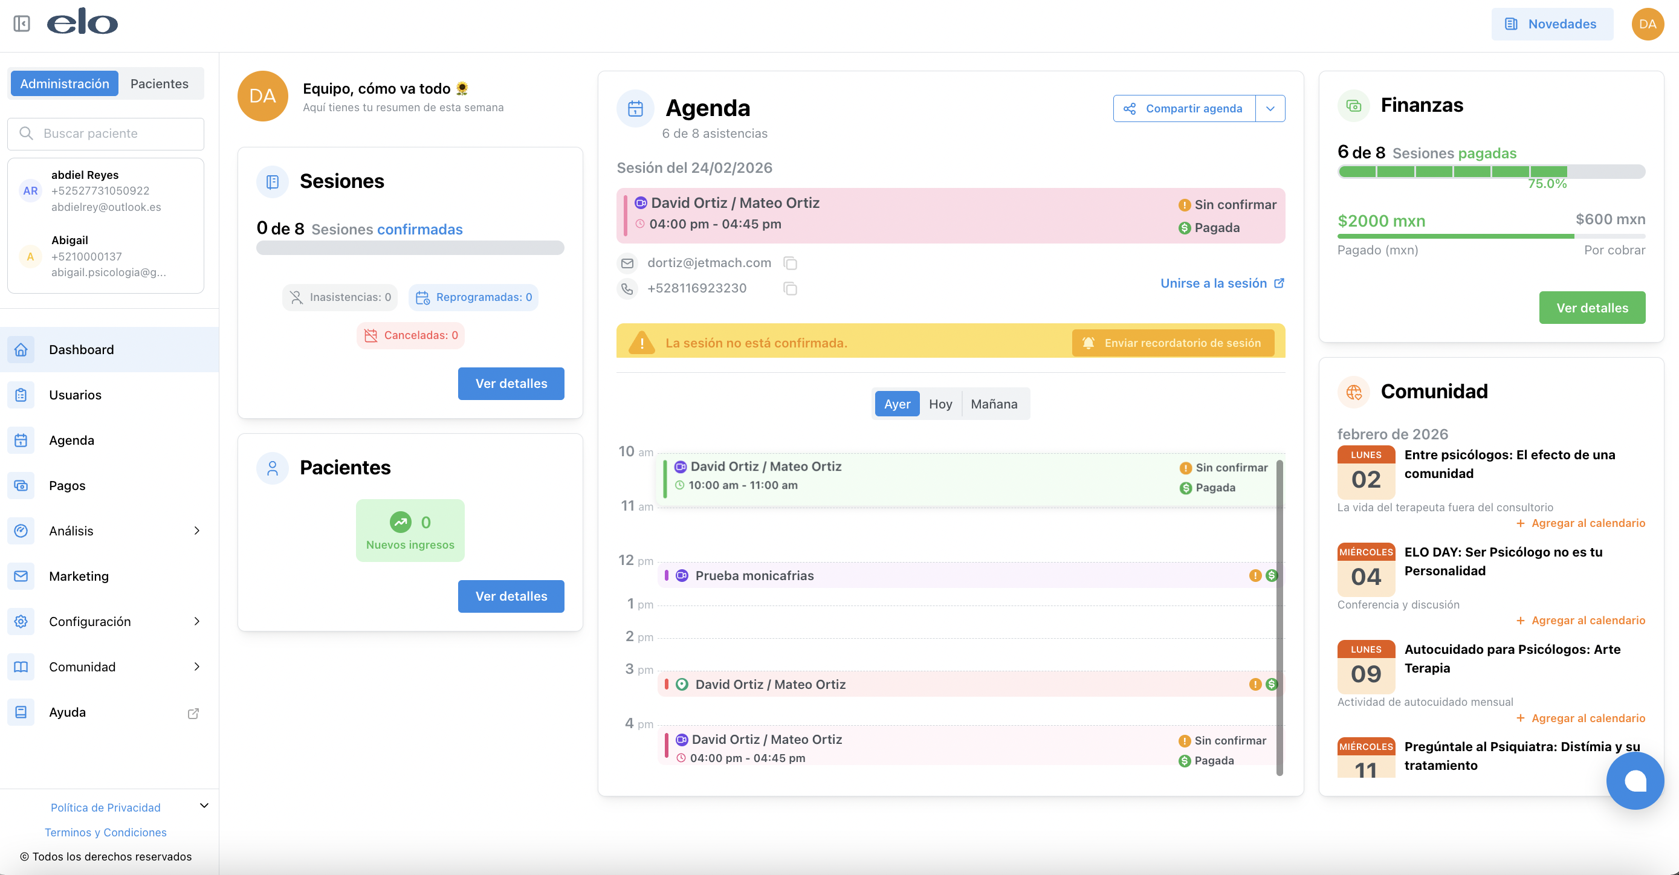
Task: Collapse the sidebar with the panel icon
Action: (x=22, y=24)
